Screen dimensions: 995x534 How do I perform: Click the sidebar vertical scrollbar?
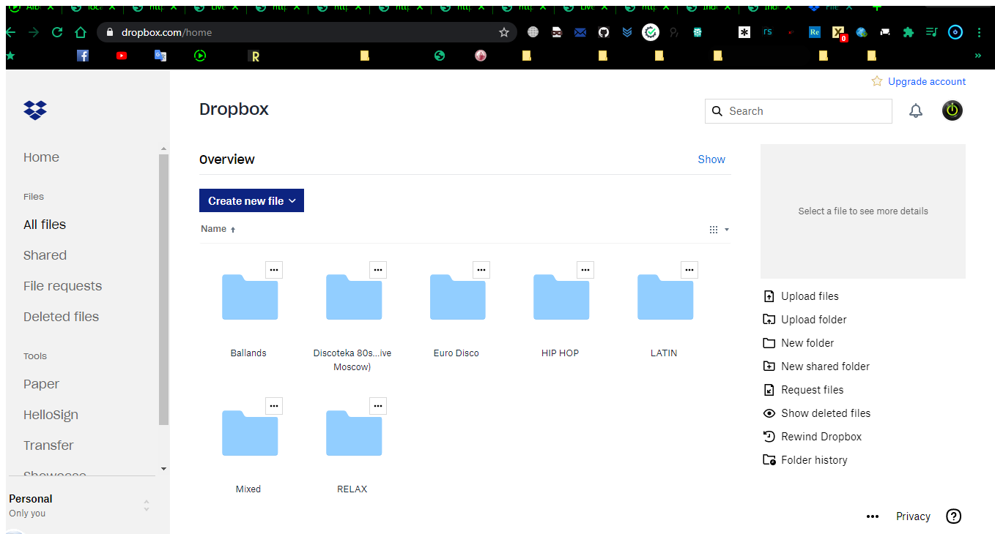click(163, 293)
